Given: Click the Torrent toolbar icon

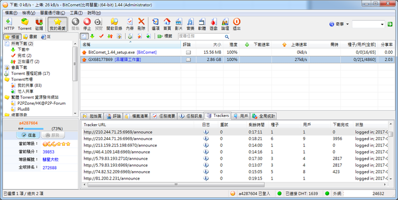Looking at the screenshot, I should (24, 24).
